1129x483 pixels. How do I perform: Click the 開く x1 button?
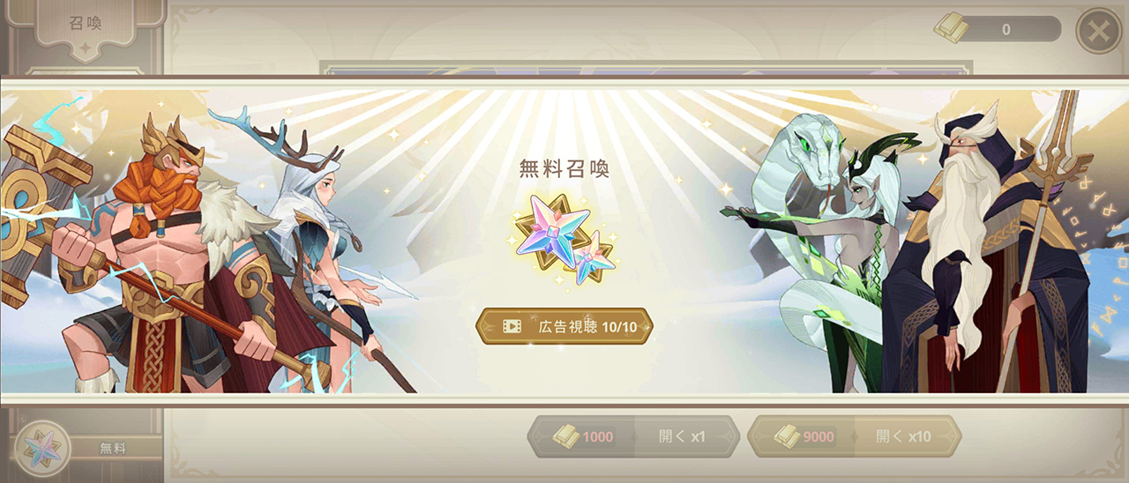click(x=686, y=436)
